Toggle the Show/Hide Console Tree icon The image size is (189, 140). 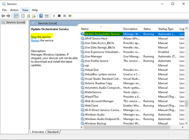pos(16,16)
